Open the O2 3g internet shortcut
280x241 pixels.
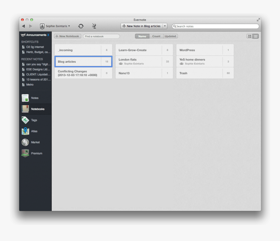(x=35, y=47)
